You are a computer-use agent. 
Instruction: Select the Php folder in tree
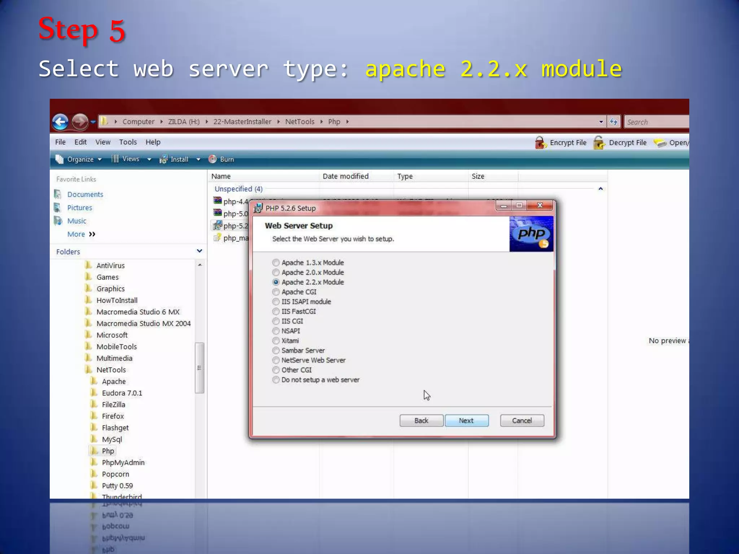108,451
